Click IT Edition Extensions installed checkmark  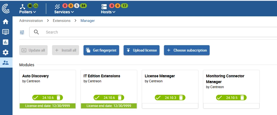pos(97,98)
